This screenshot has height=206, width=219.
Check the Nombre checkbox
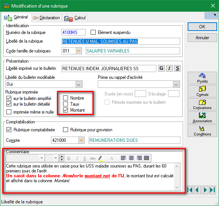[65, 98]
